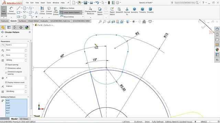
Task: Select the Line sketch tool
Action: 18,8
